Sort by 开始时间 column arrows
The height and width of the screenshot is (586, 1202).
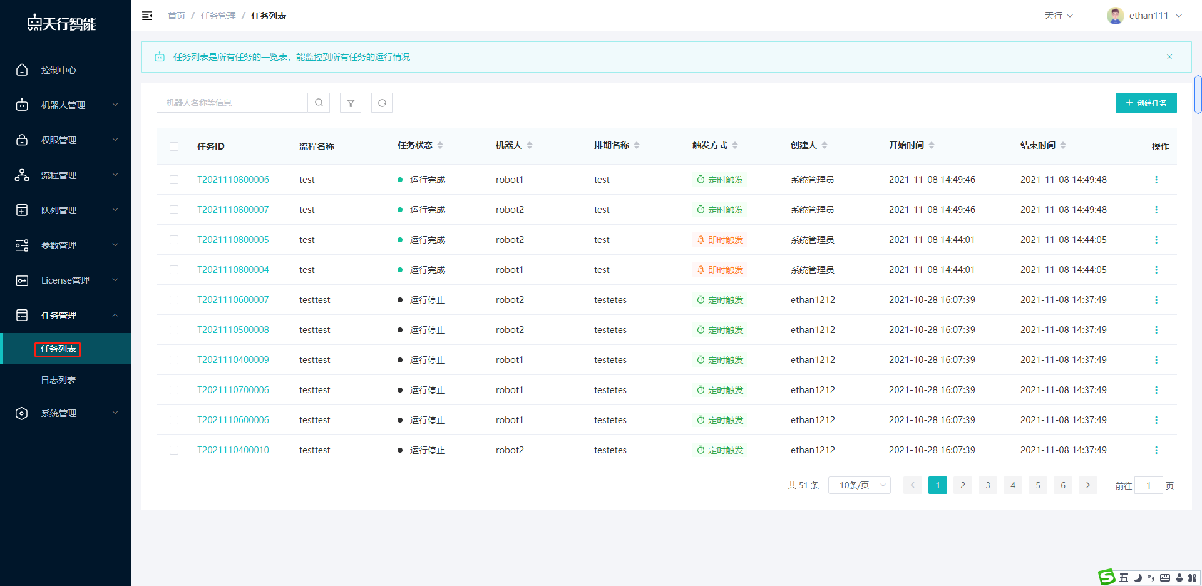pos(932,145)
